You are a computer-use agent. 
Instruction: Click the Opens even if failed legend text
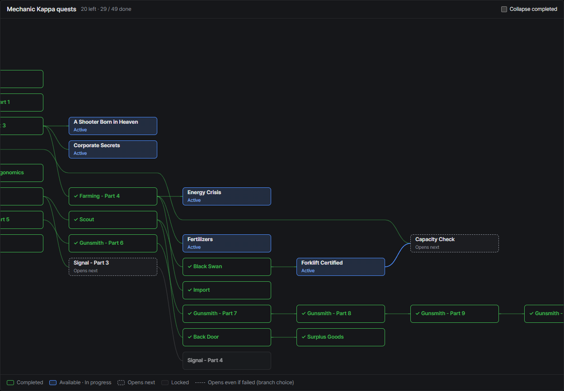251,382
